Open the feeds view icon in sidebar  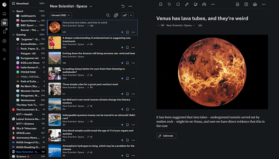pos(4,23)
